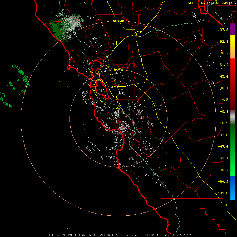This screenshot has width=237, height=237.
Task: Click the '100 NMI' range ring label
Action: (x=118, y=21)
